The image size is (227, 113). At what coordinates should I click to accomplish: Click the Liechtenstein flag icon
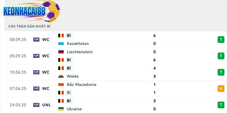point(61,52)
